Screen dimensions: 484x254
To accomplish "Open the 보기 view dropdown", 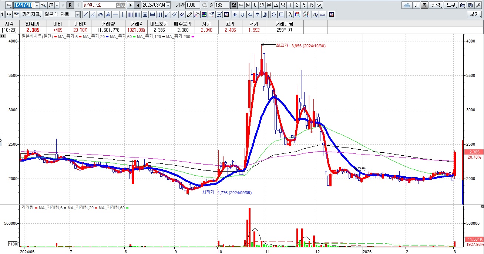I will pyautogui.click(x=475, y=14).
